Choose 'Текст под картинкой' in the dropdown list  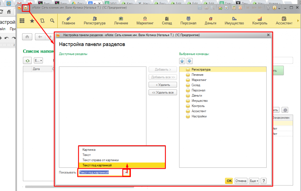click(x=122, y=165)
